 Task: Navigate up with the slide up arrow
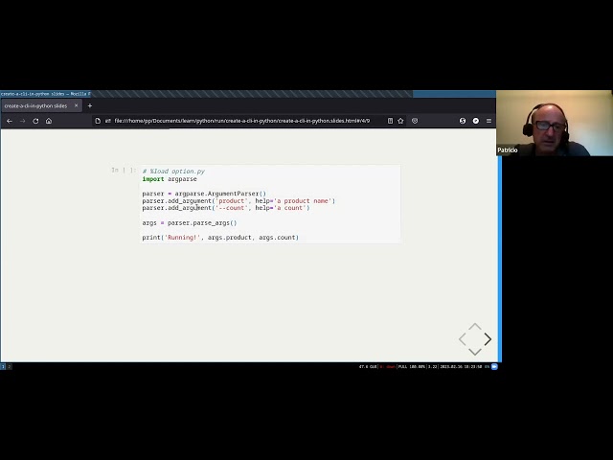[475, 327]
